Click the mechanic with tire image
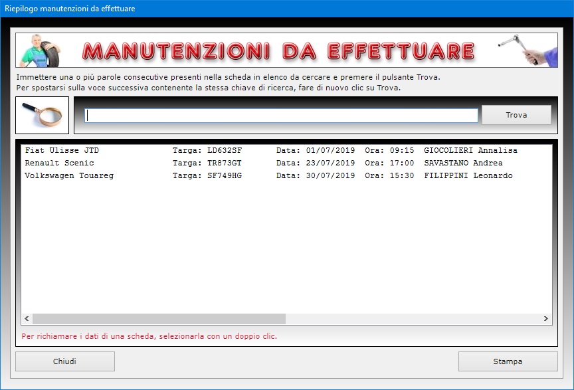Screen dimensions: 574x390 click(40, 50)
